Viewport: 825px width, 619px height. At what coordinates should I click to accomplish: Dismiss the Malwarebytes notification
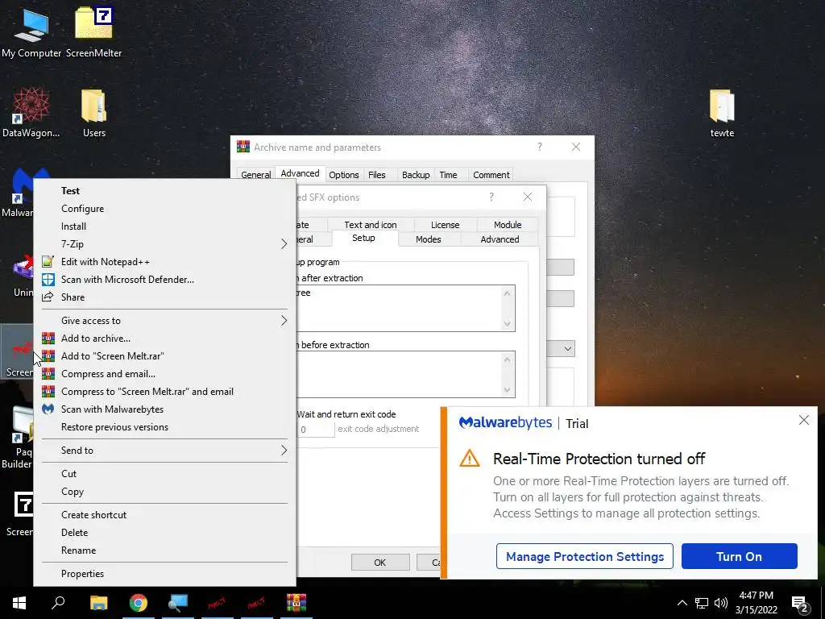(x=804, y=420)
